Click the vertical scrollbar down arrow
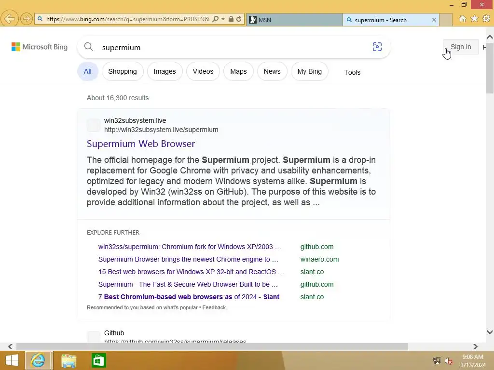 coord(490,332)
